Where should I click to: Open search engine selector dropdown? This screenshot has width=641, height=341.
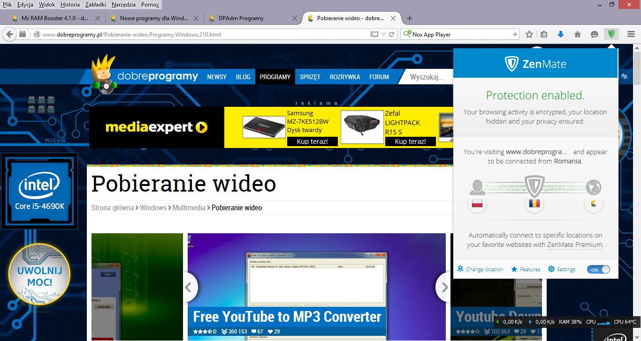coord(407,34)
